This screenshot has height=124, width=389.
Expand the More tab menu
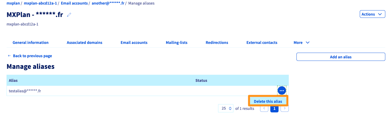301,42
